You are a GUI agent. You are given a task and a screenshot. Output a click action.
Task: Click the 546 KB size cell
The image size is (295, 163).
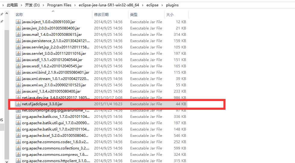(180, 136)
